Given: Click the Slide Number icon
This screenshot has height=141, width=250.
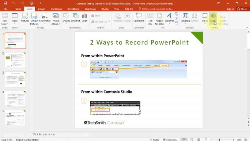Looking at the screenshot, I should coord(176,19).
